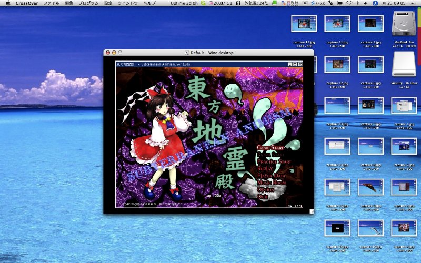This screenshot has height=263, width=421.
Task: Click the wrench menu bar icon
Action: click(x=331, y=3)
